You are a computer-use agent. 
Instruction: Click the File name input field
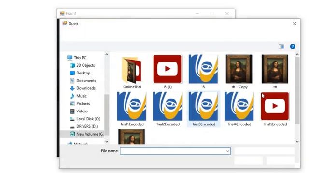[x=175, y=151]
